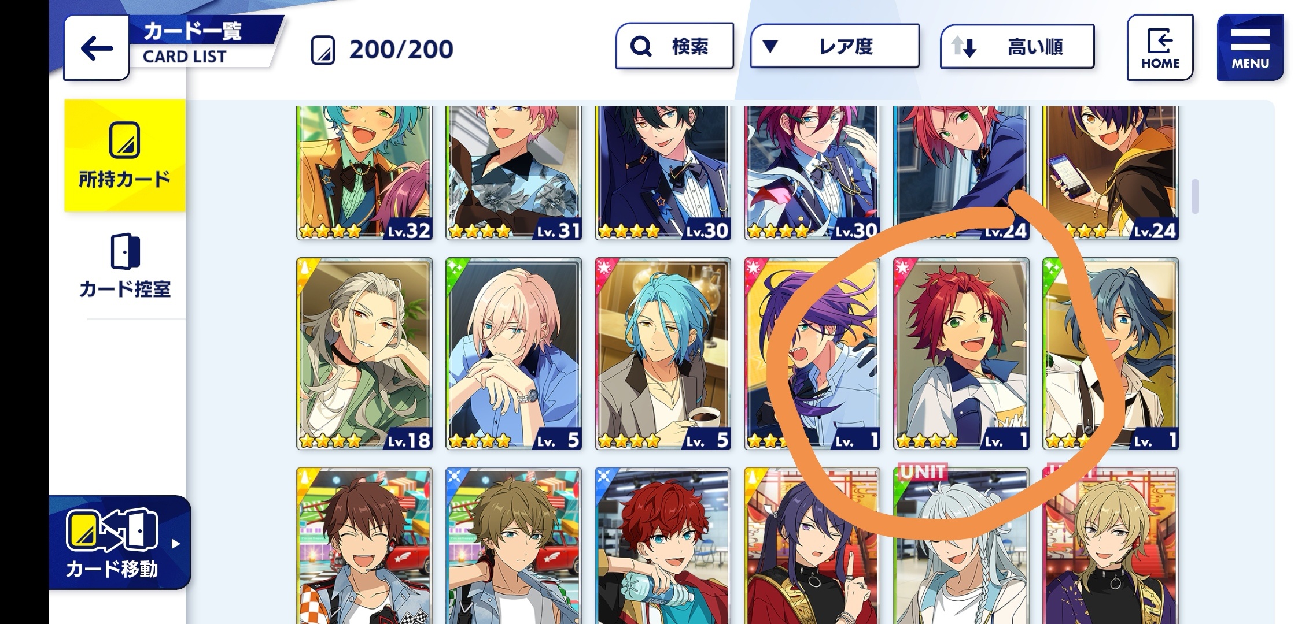
Task: Switch to the カード控室 tab
Action: point(125,267)
